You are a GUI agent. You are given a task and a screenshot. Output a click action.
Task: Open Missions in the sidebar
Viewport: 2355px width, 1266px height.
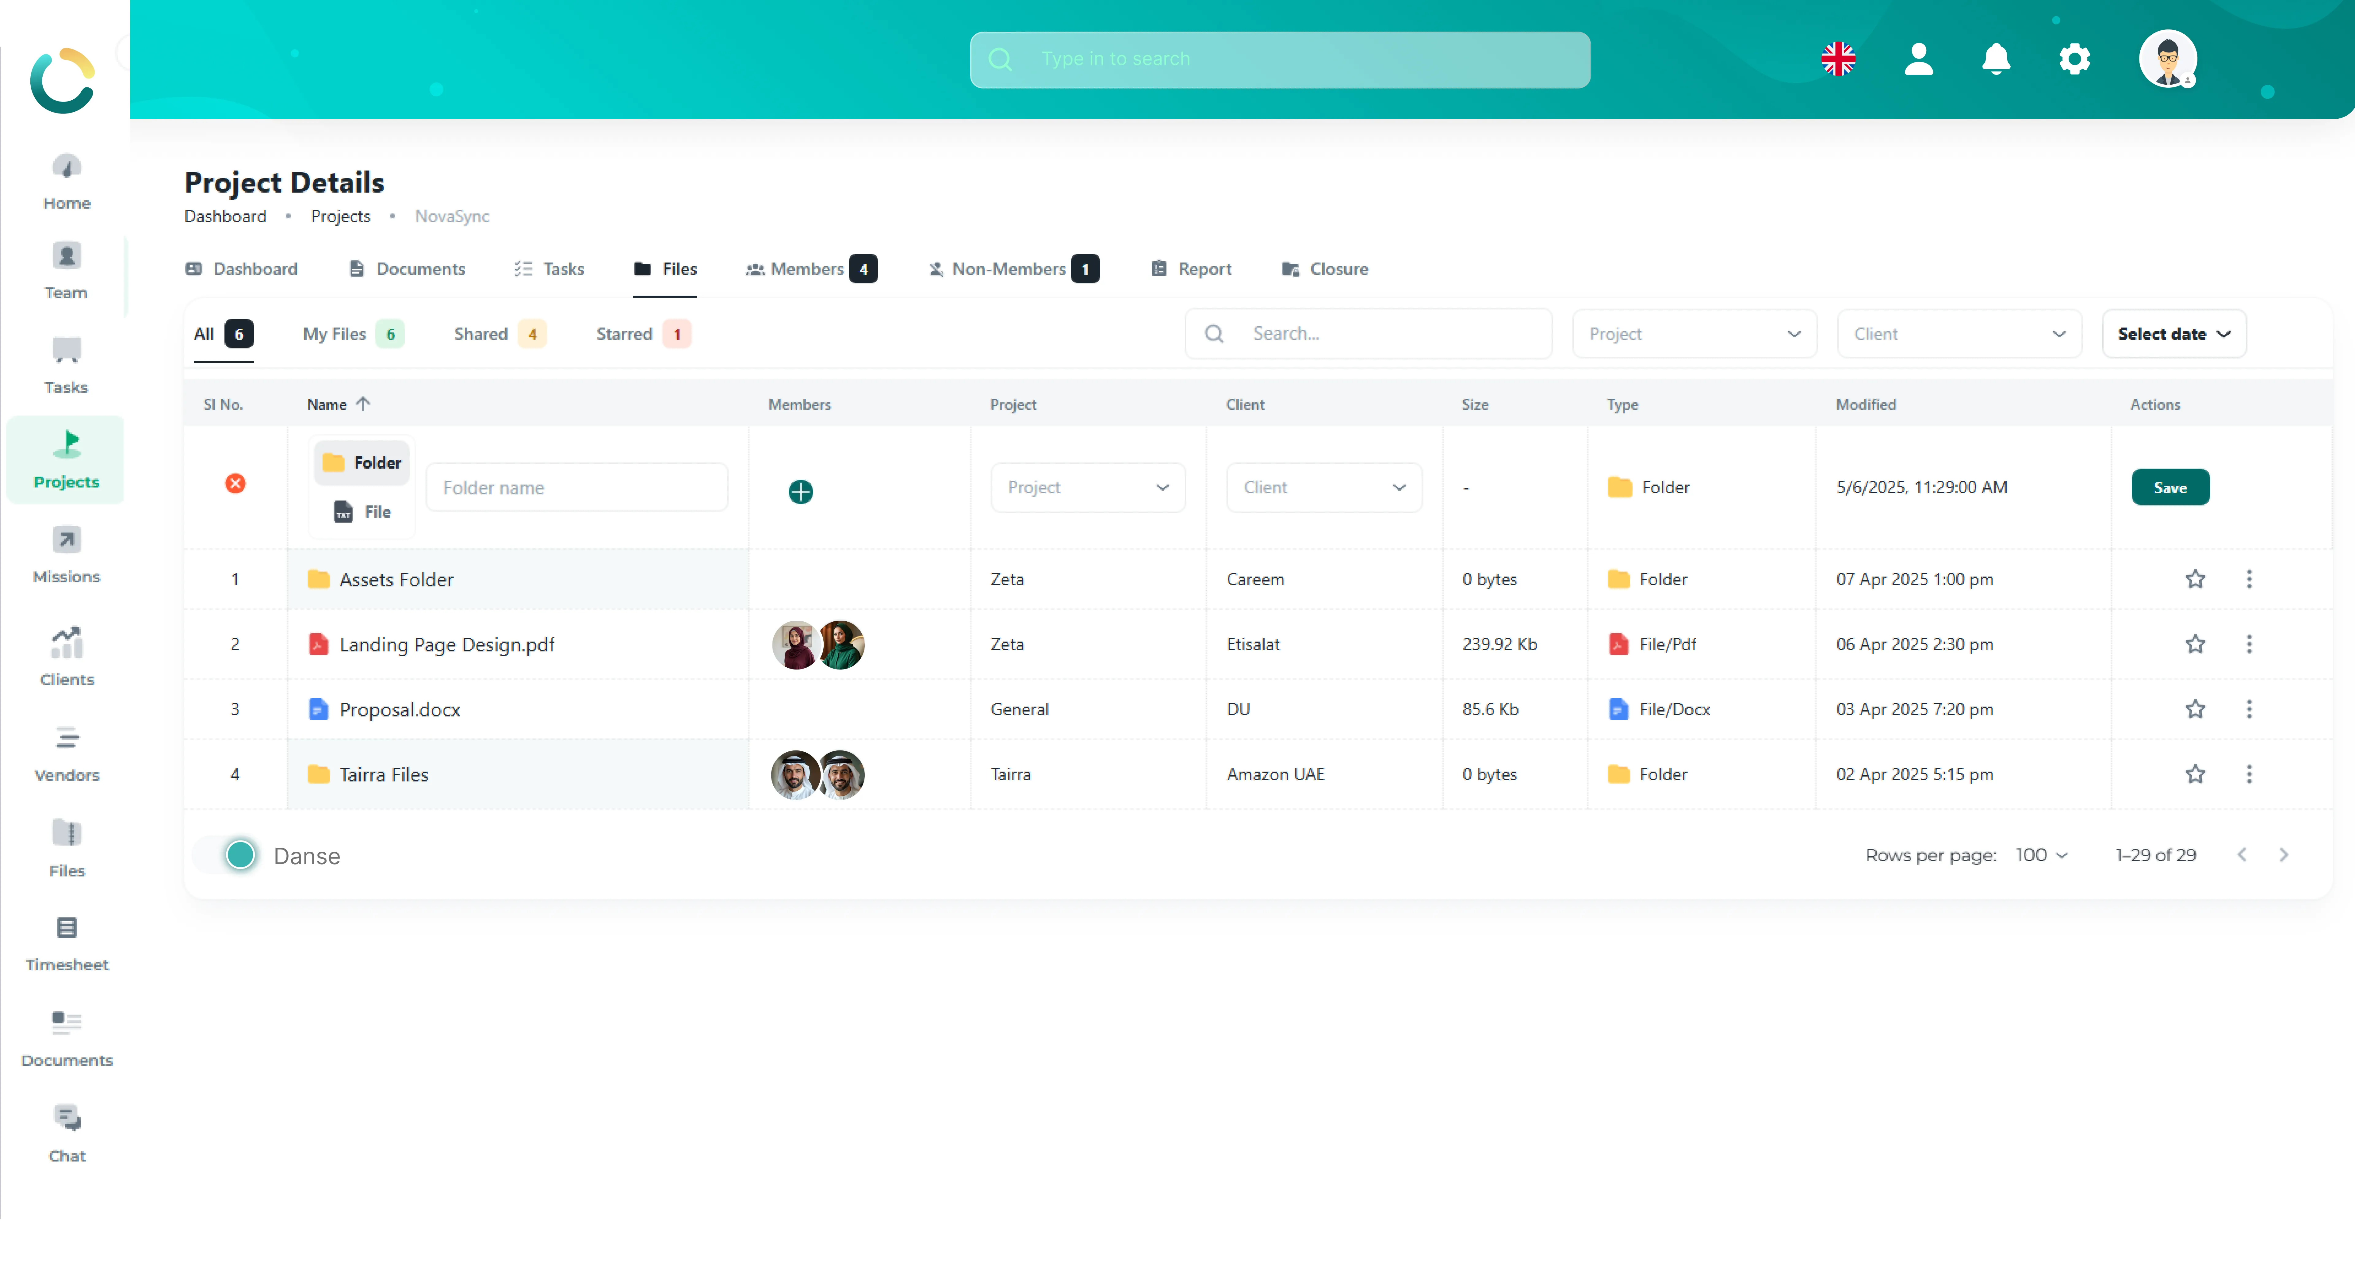(67, 555)
